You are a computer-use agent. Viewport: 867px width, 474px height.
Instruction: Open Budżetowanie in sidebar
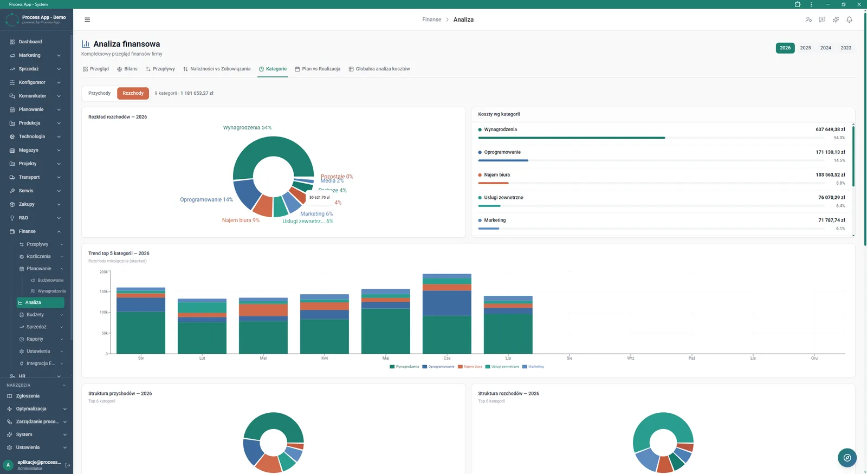click(x=47, y=280)
